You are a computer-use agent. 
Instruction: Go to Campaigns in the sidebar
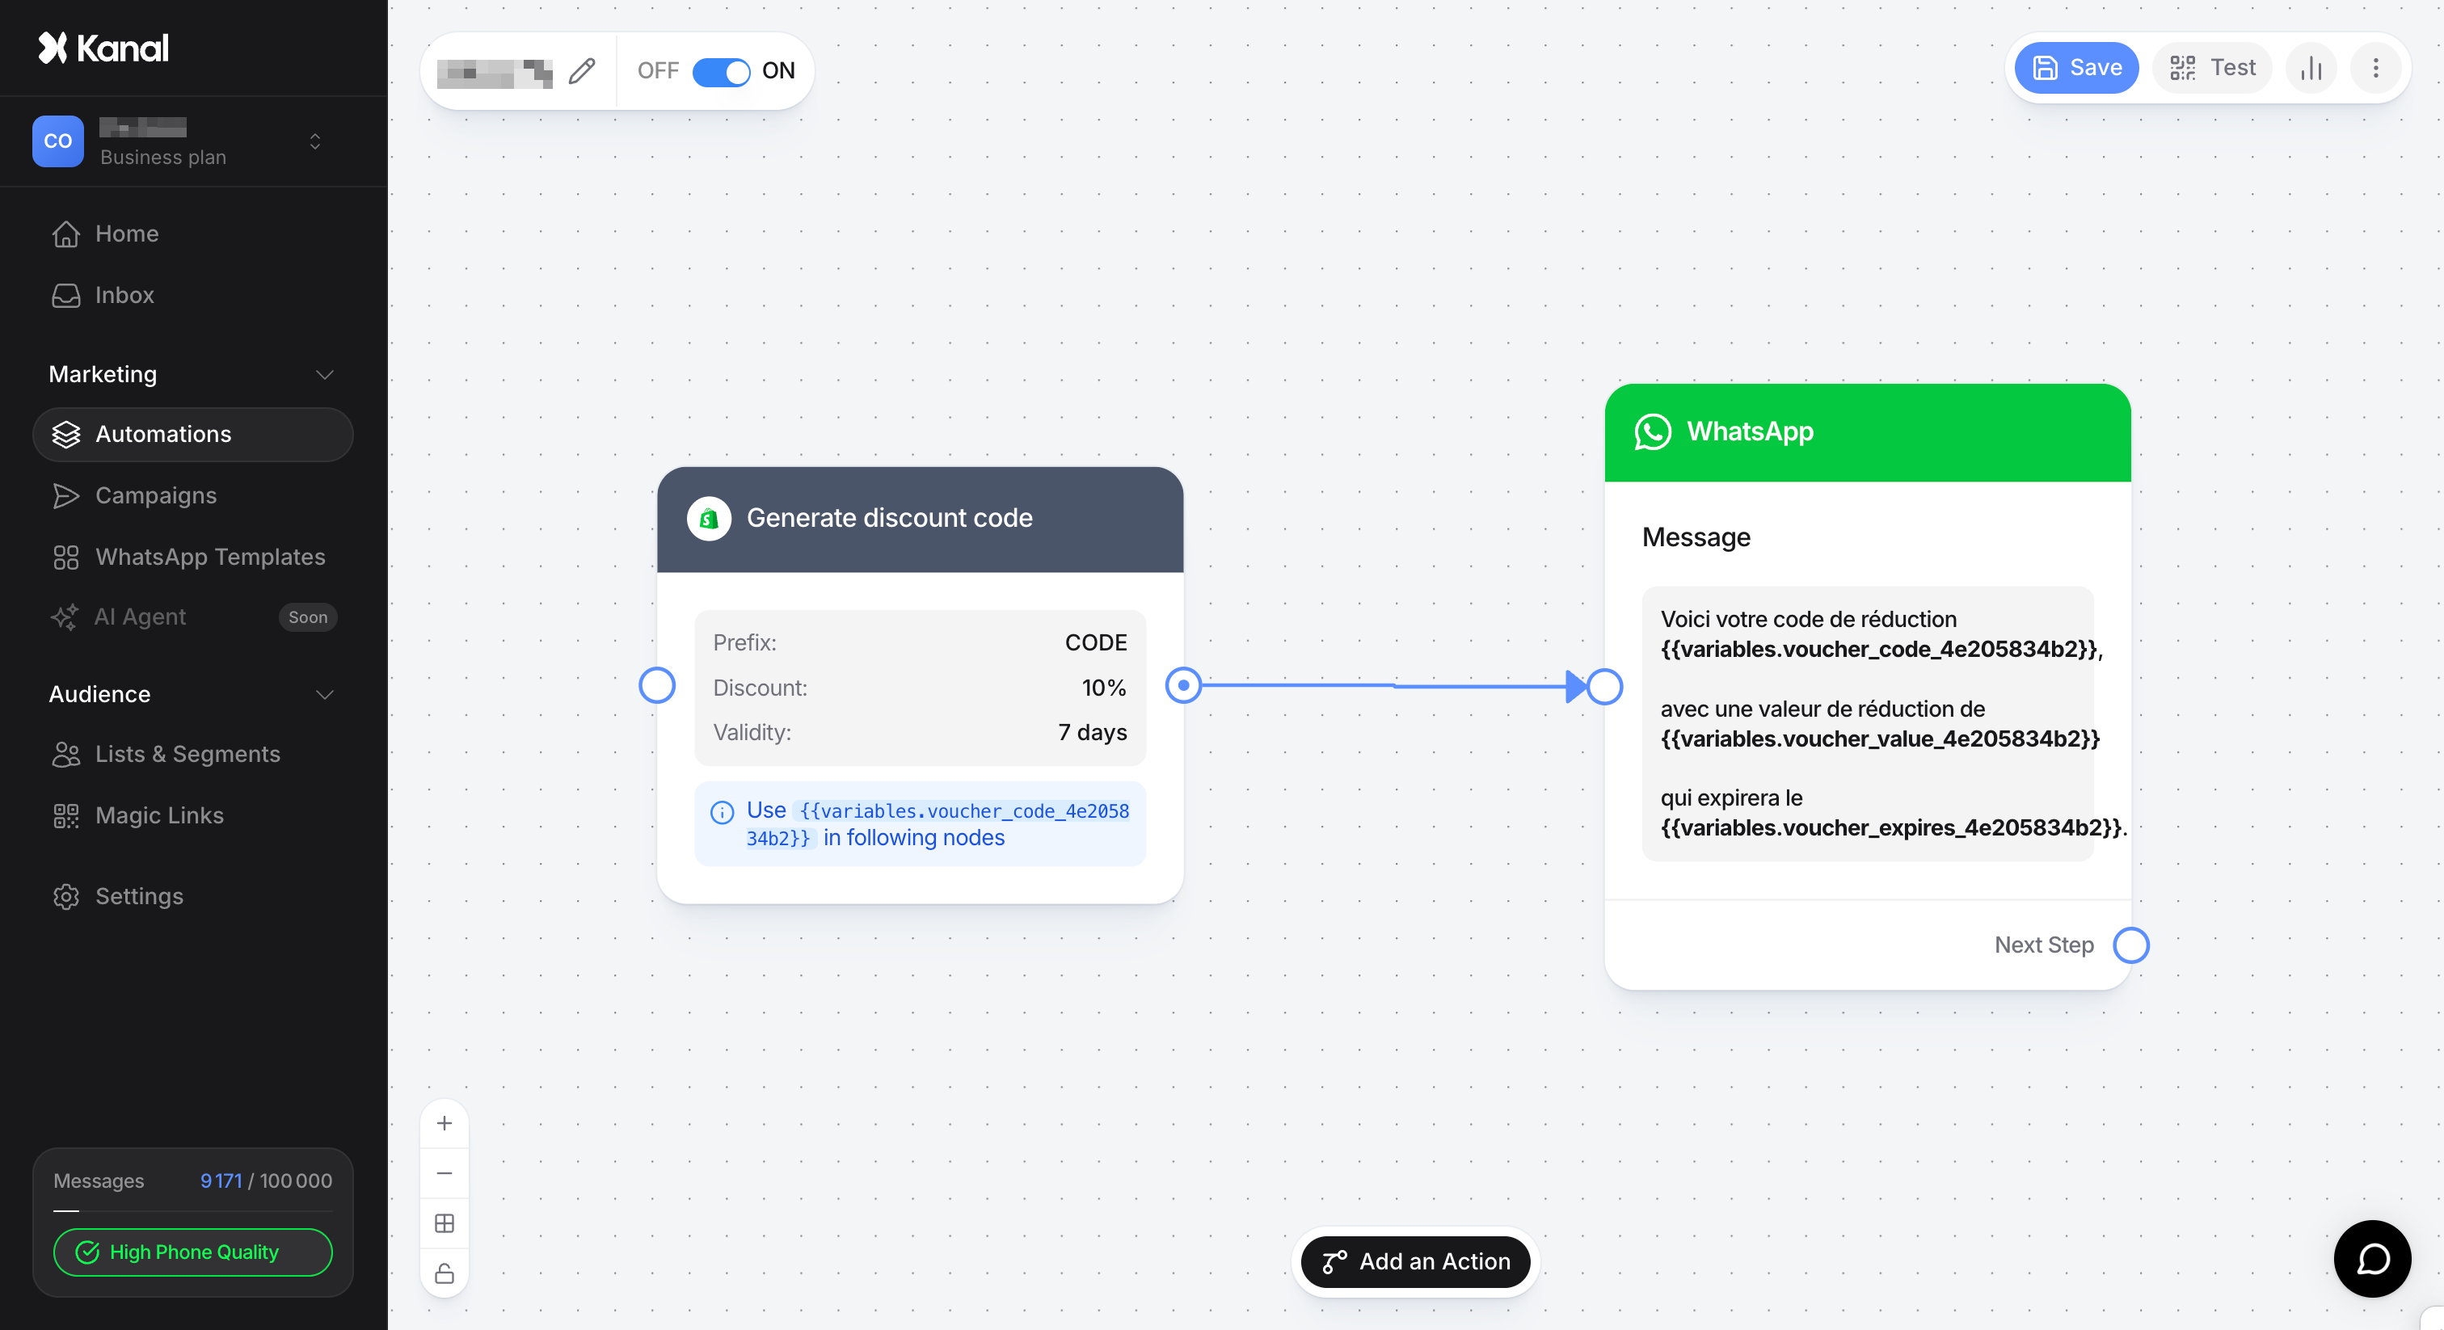[x=156, y=495]
